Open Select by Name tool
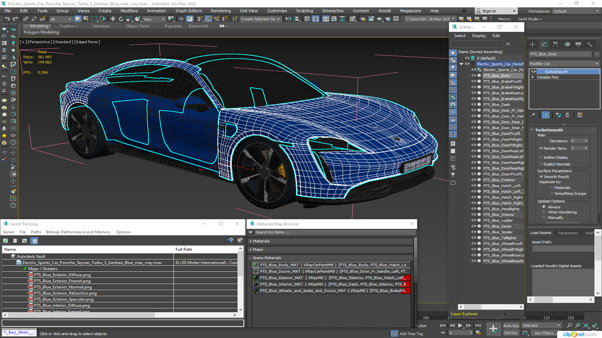 [86, 19]
